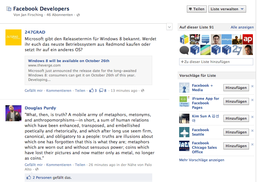
Task: Open the colorful cube Facebook member thumbnail
Action: pos(184,39)
